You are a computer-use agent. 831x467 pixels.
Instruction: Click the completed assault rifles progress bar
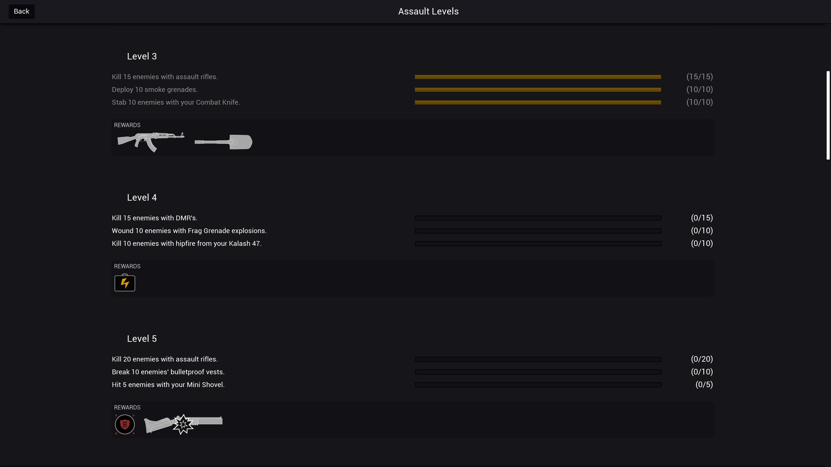point(538,77)
